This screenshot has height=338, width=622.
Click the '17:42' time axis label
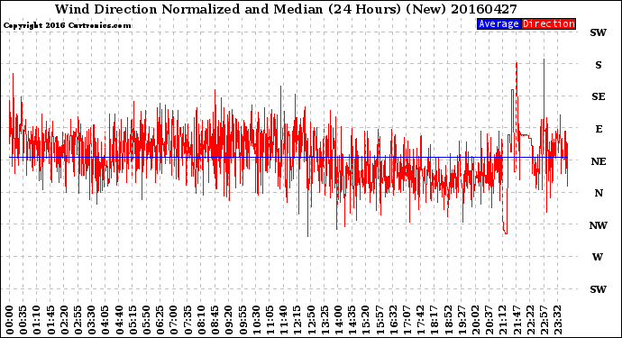pos(420,320)
